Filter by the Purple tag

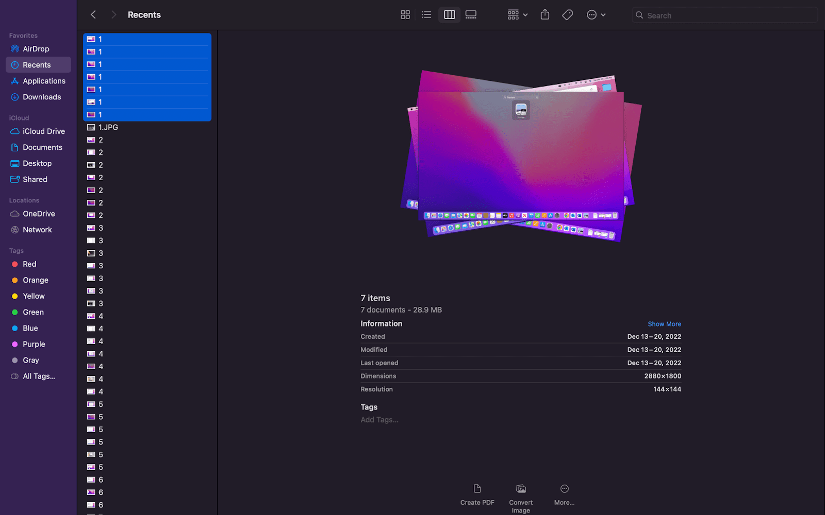tap(38, 344)
